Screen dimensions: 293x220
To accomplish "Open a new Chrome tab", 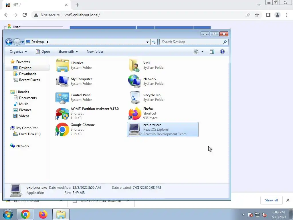I will pyautogui.click(x=77, y=5).
